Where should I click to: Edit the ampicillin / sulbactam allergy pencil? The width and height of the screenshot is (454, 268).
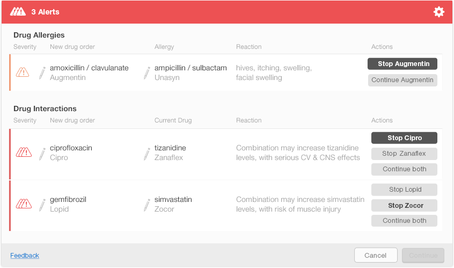[x=147, y=73]
